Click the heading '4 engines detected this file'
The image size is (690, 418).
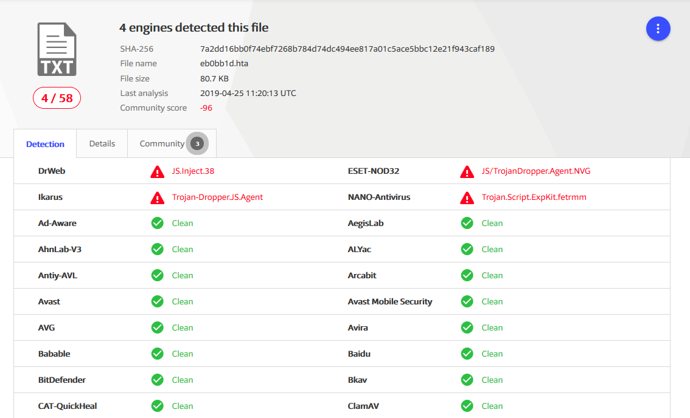(x=193, y=28)
